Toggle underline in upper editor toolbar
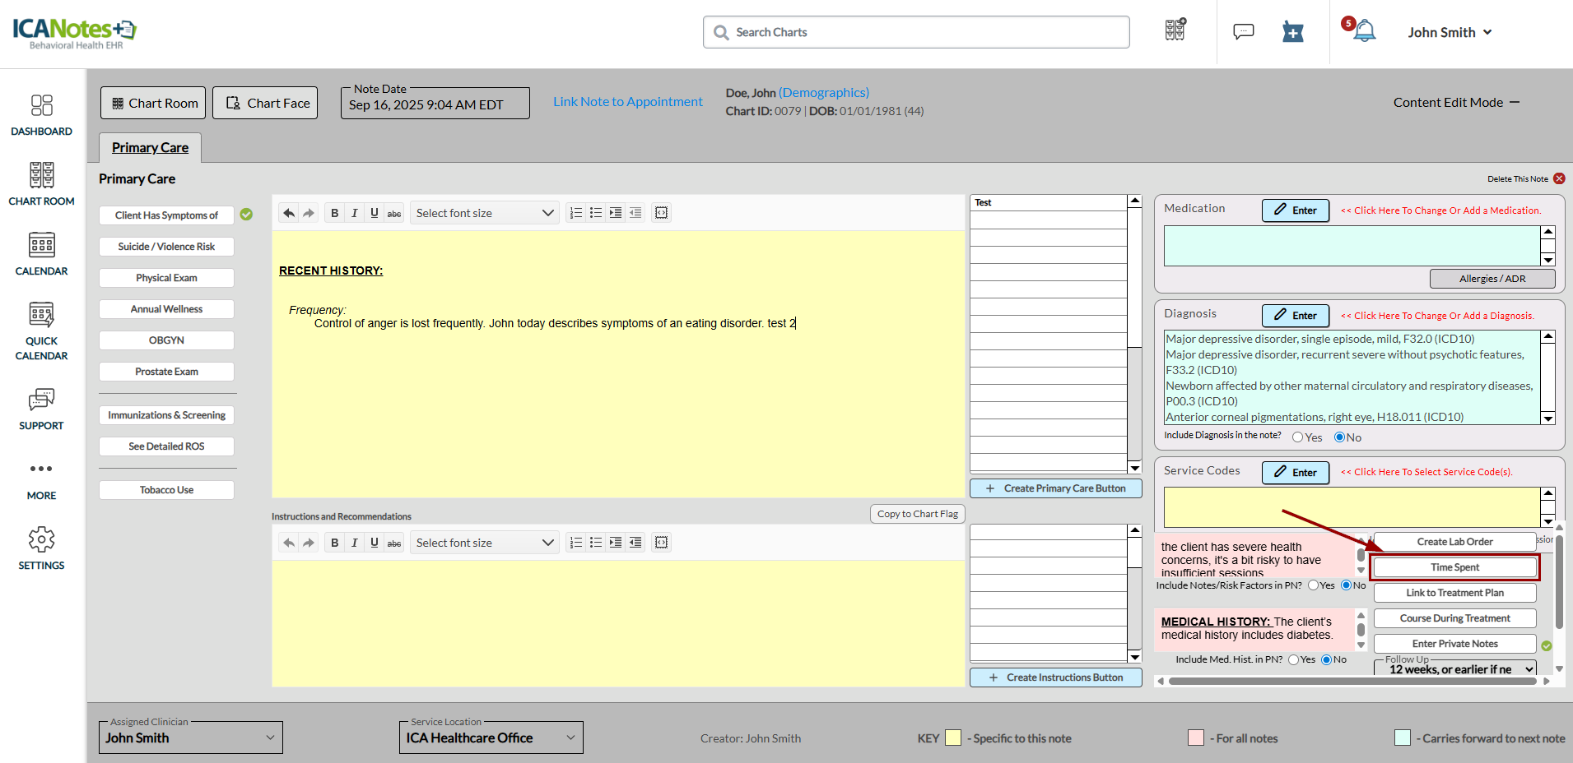1573x763 pixels. [x=374, y=213]
